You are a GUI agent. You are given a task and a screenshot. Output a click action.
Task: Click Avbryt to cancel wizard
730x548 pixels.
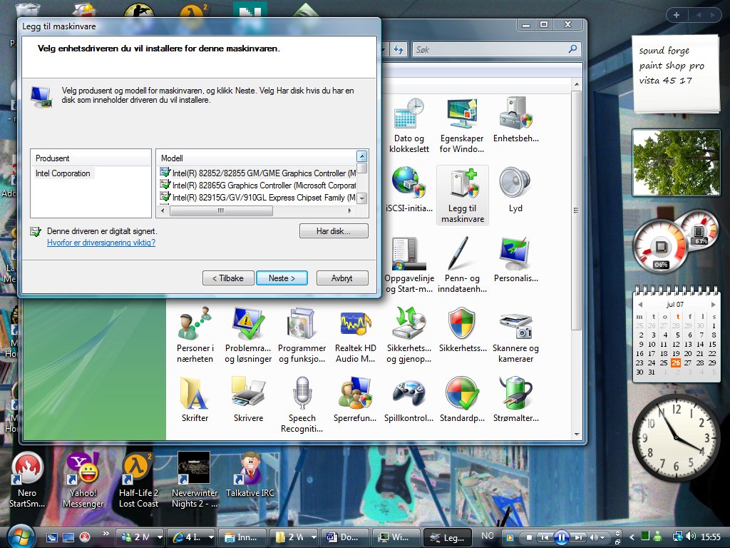[342, 278]
